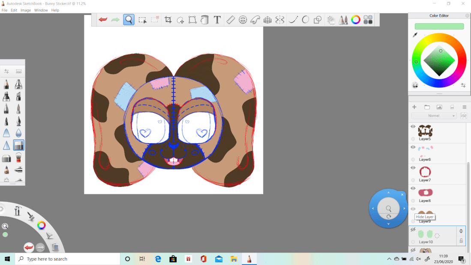Viewport: 471px width, 265px height.
Task: Show the hidden Layer10
Action: (x=413, y=230)
